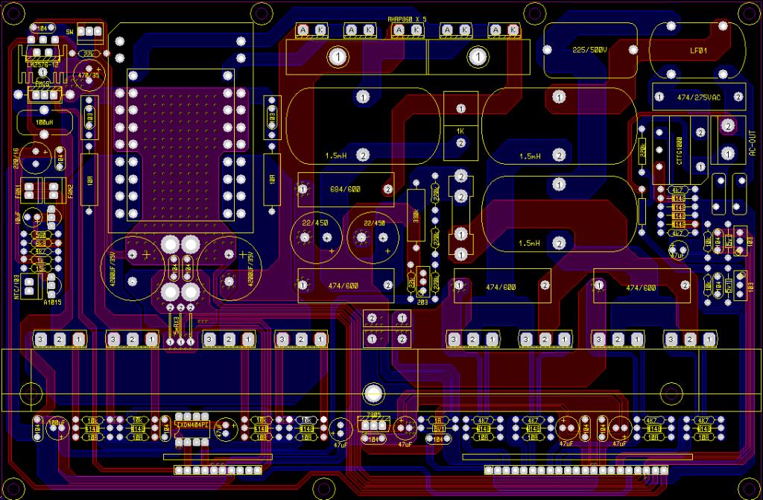Select pad 2 of the AC-OUT connector
This screenshot has height=500, width=763.
(x=728, y=126)
